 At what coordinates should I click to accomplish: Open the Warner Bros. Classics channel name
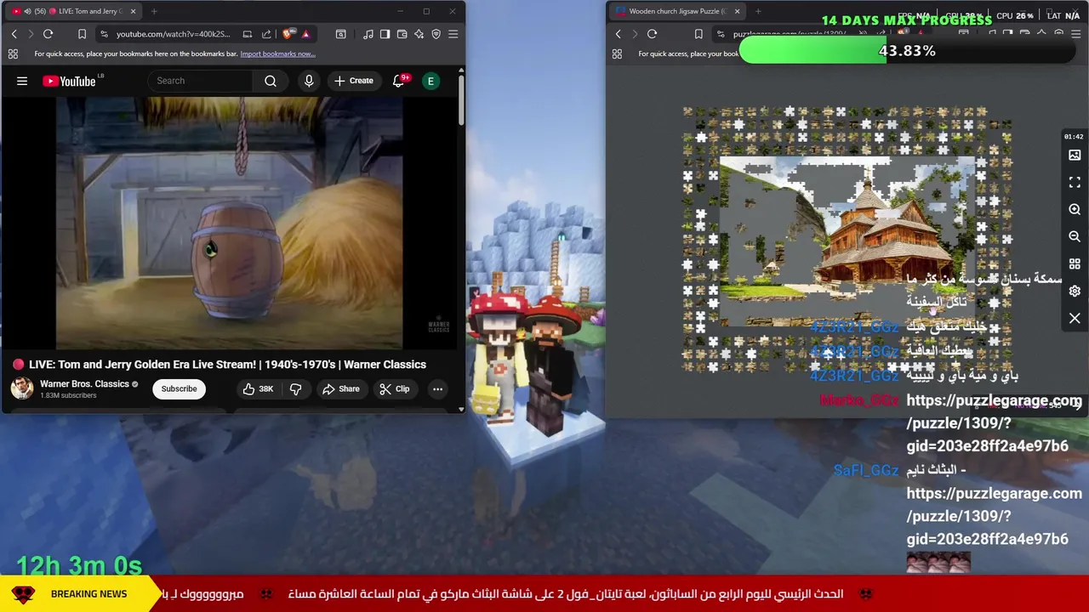(x=84, y=383)
